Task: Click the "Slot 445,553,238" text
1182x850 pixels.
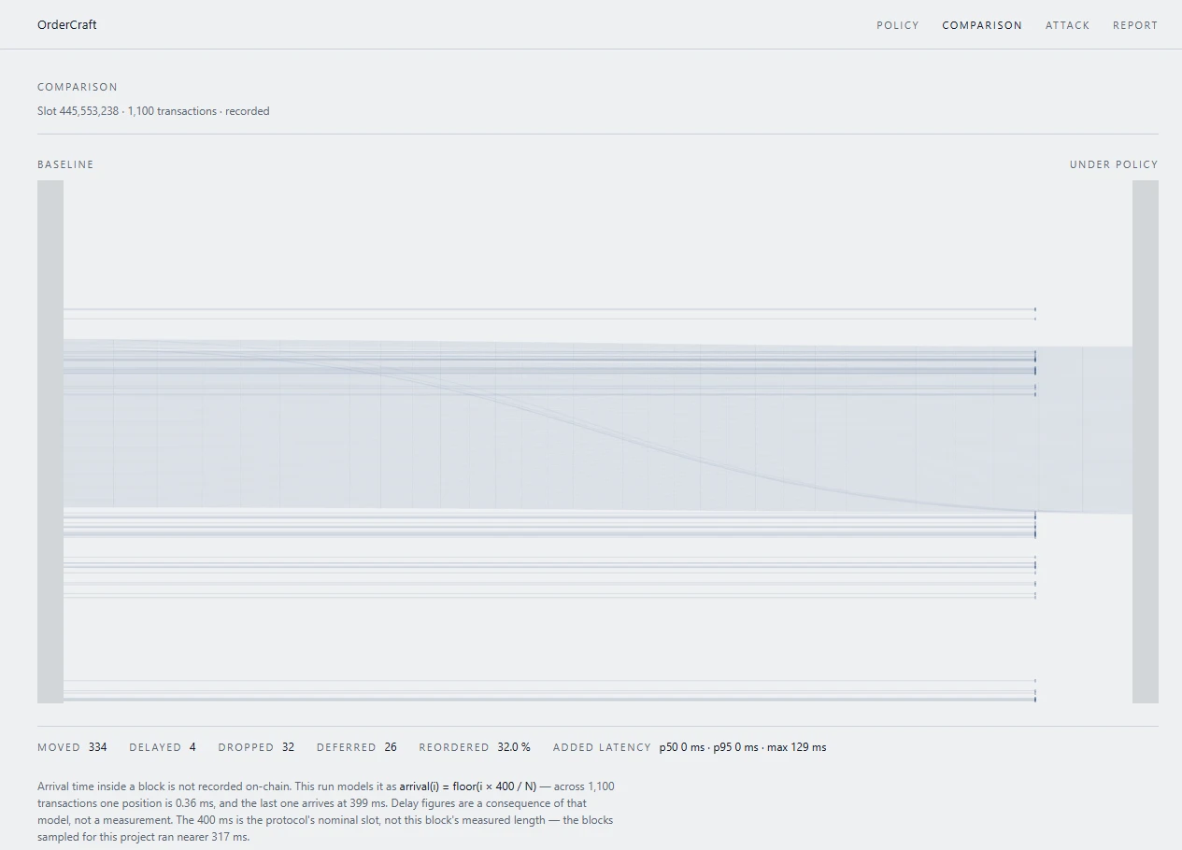Action: pos(78,111)
